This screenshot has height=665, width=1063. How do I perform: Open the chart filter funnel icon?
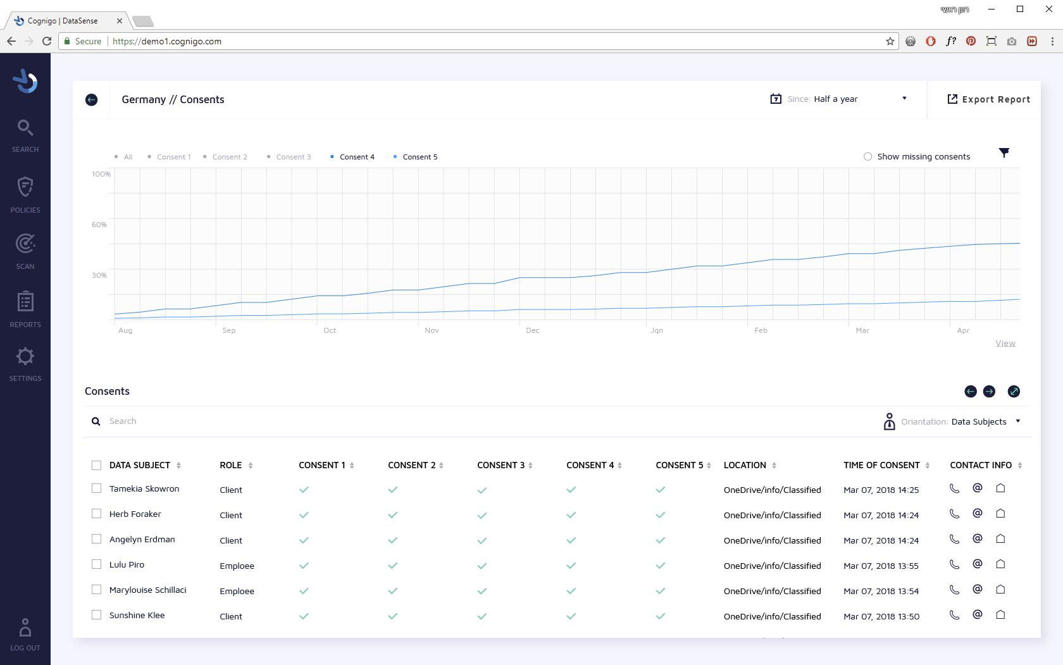point(1004,152)
